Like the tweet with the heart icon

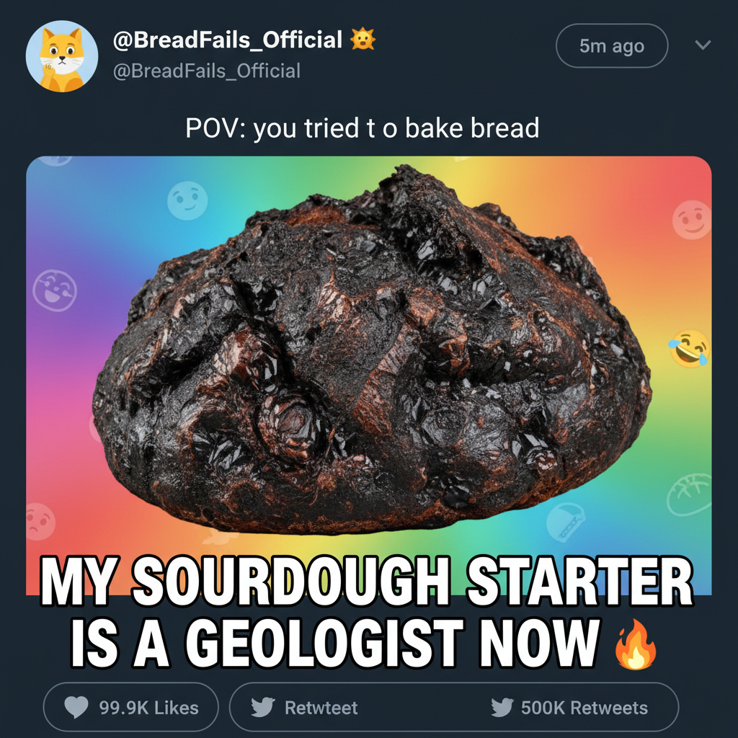(x=76, y=708)
